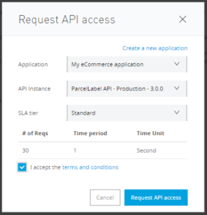Select the 'Second' time unit cell

(146, 151)
